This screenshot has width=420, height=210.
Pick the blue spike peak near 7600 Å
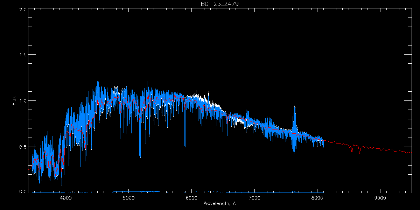click(294, 106)
